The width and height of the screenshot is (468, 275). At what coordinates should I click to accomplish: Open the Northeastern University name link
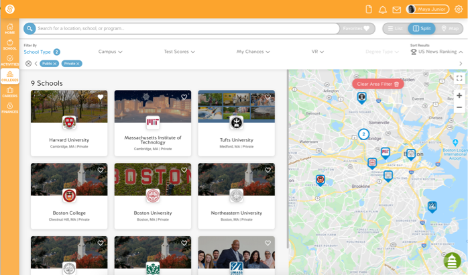tap(237, 213)
